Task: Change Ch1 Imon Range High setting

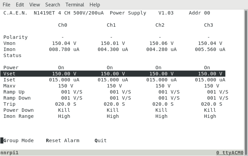Action: (113, 116)
